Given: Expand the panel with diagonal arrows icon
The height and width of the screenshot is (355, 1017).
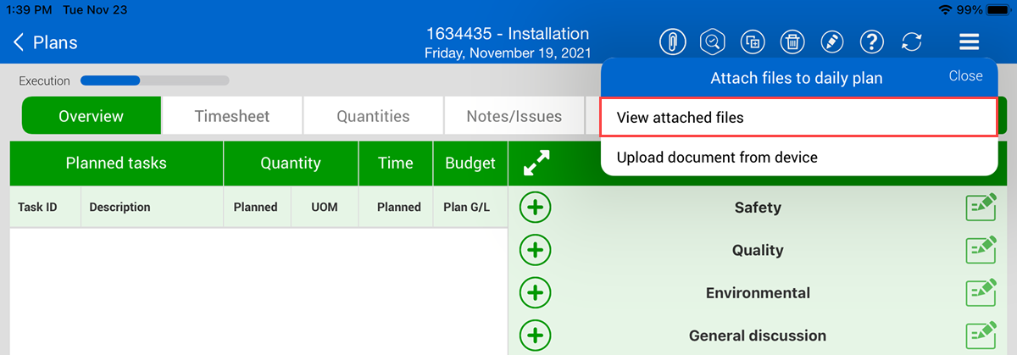Looking at the screenshot, I should [536, 164].
